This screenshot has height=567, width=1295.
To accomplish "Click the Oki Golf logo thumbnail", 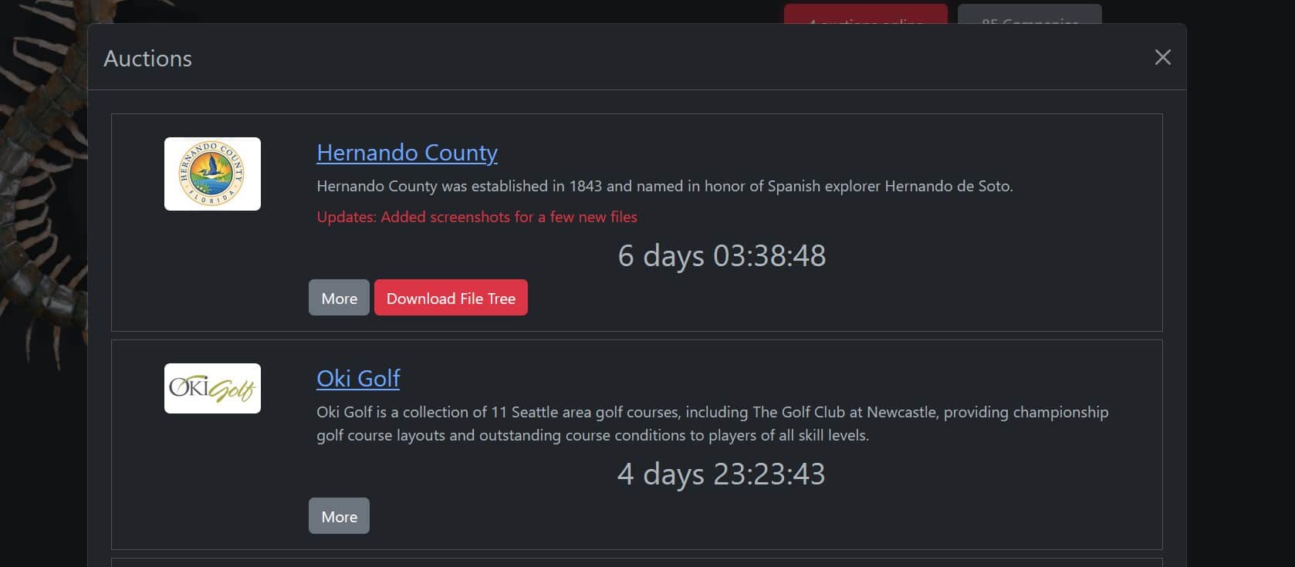I will pos(212,388).
